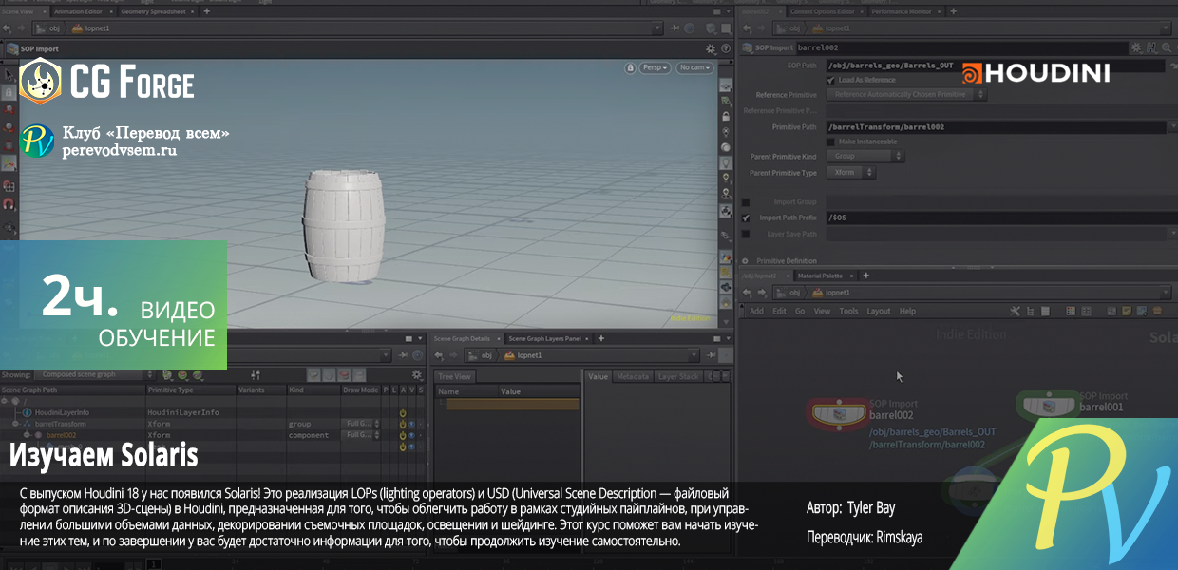Open Parent Primitive Type Xform dropdown
The height and width of the screenshot is (570, 1178).
(850, 173)
